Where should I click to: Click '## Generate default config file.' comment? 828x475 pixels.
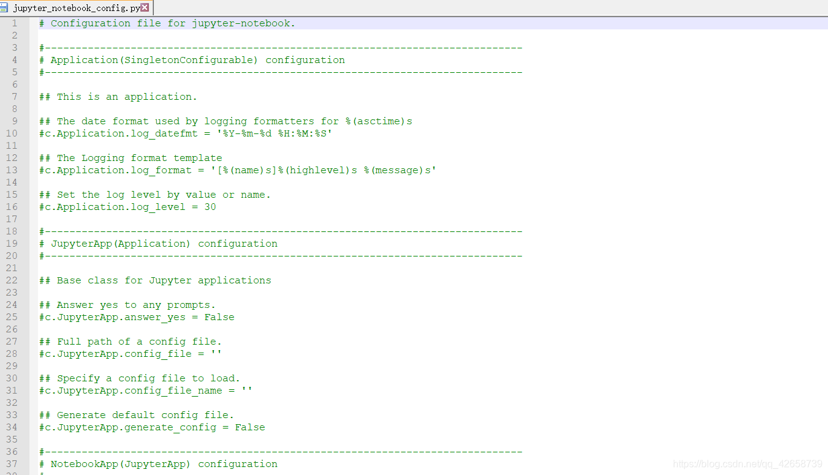click(x=137, y=415)
